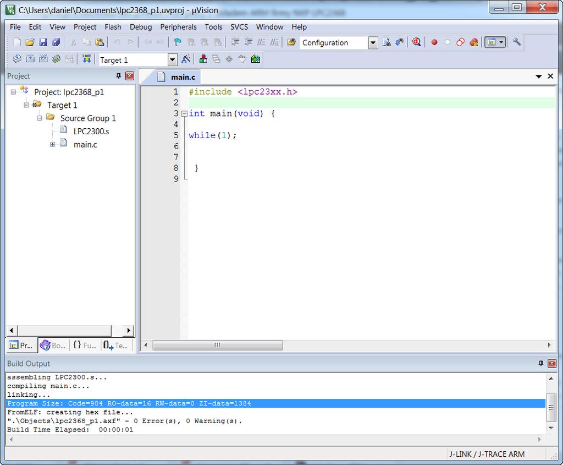Image resolution: width=563 pixels, height=465 pixels.
Task: Click the Build Output vertical scrollbar thumb
Action: 551,408
